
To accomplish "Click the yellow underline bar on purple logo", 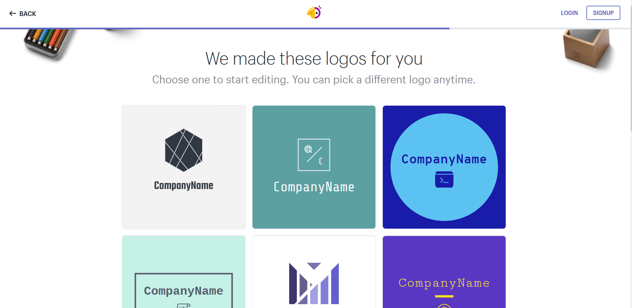I will click(x=444, y=296).
